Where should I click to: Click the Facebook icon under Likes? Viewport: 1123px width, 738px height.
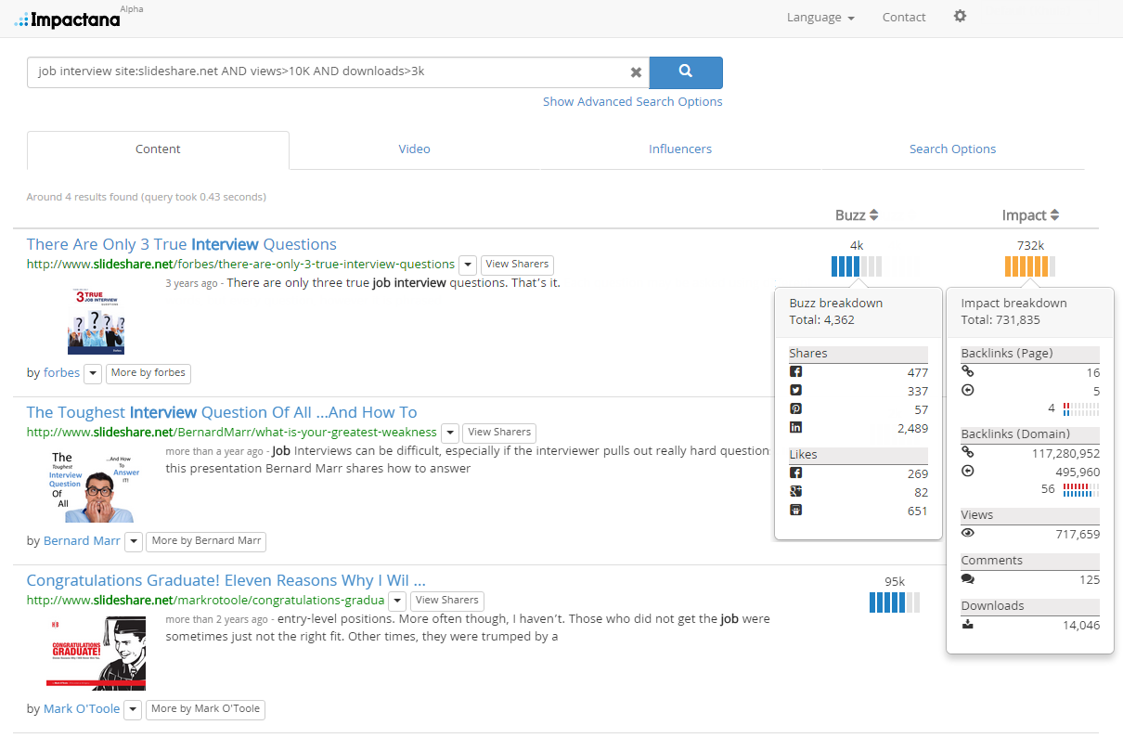click(795, 473)
